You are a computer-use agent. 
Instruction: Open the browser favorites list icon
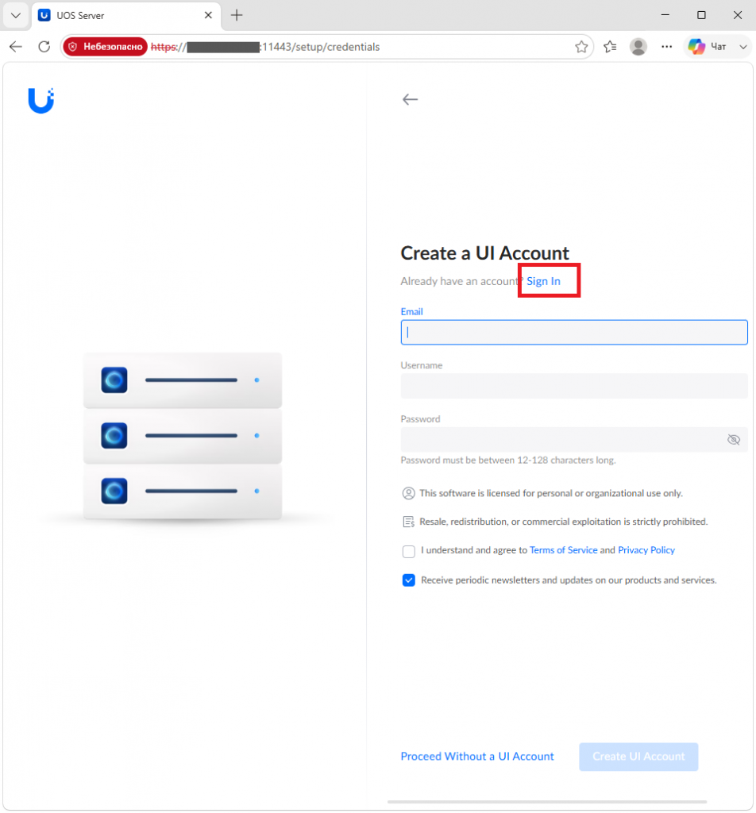click(x=611, y=47)
